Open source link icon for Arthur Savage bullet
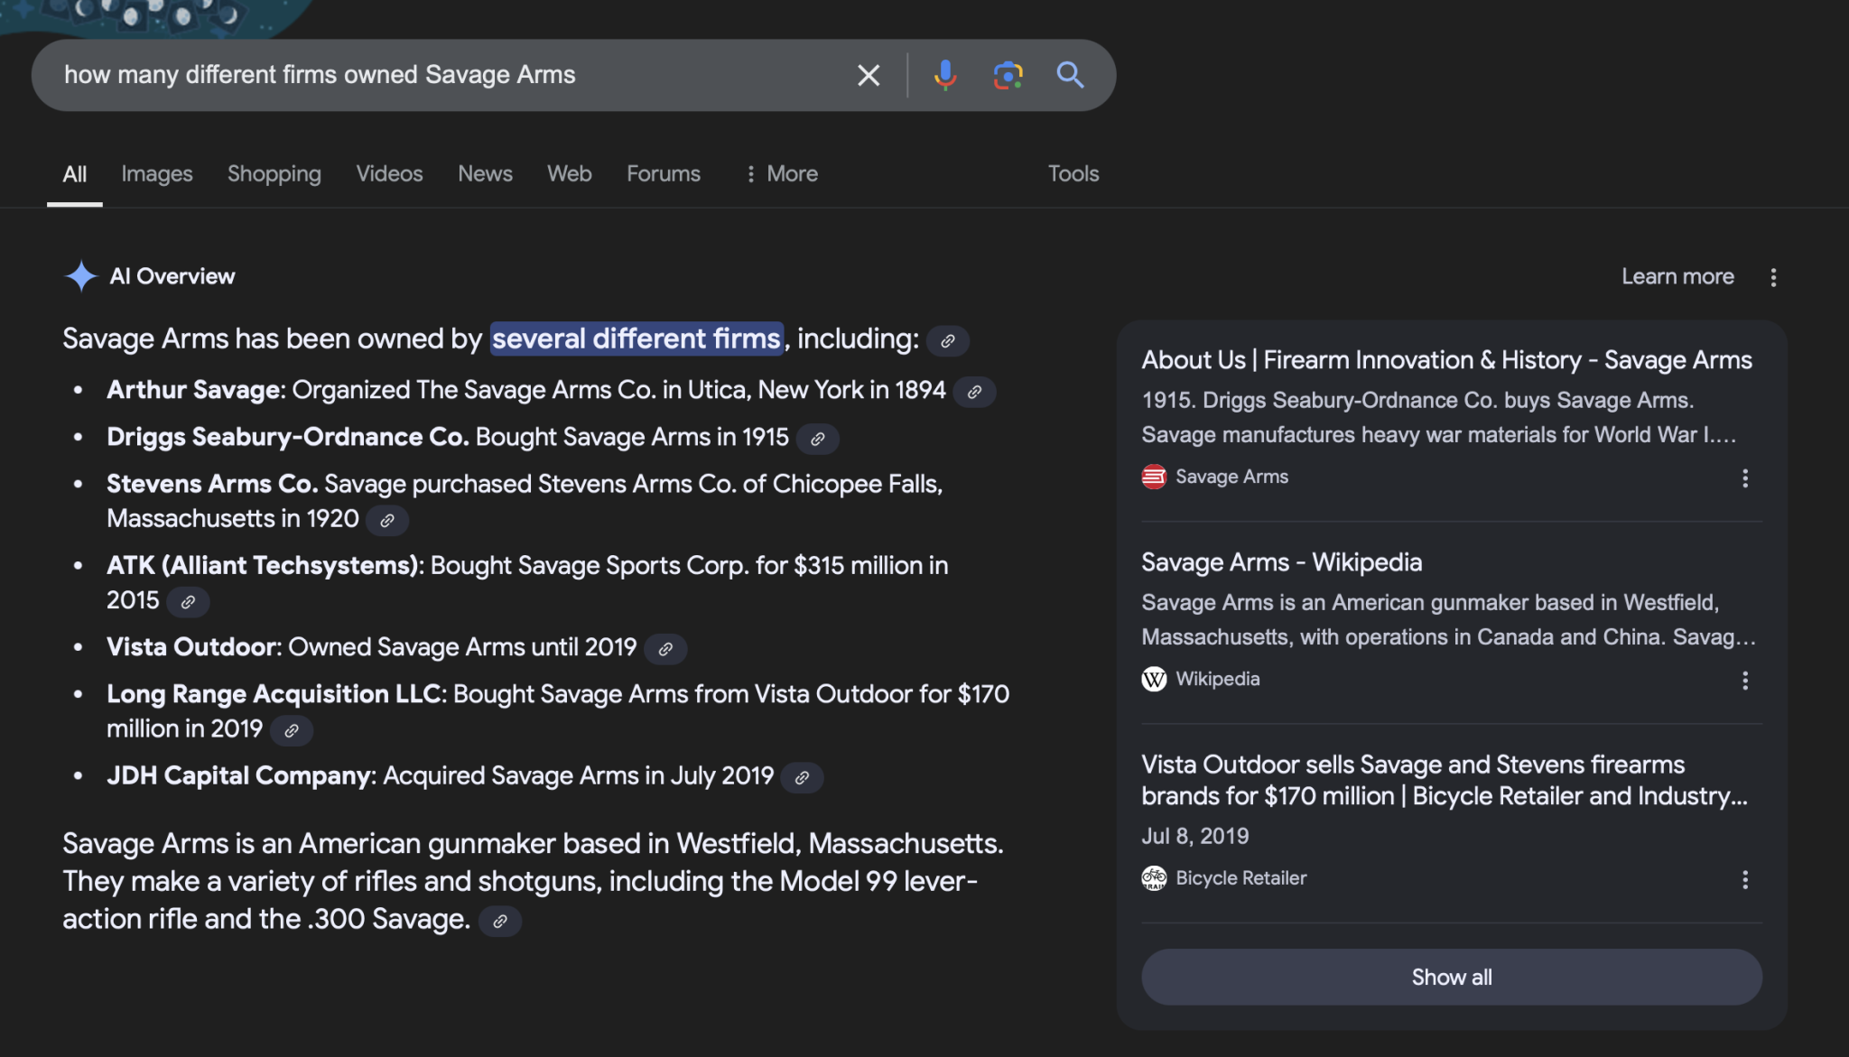This screenshot has height=1057, width=1849. coord(974,392)
